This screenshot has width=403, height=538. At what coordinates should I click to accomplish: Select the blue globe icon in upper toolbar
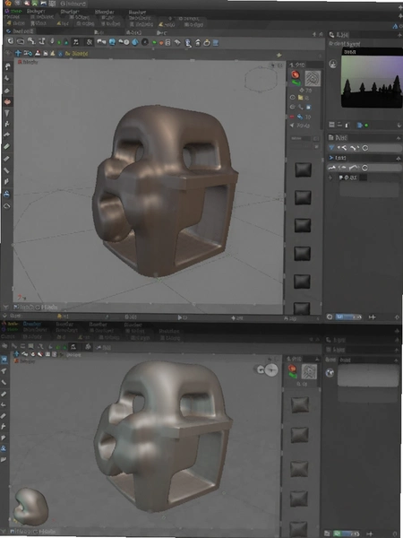[x=112, y=42]
